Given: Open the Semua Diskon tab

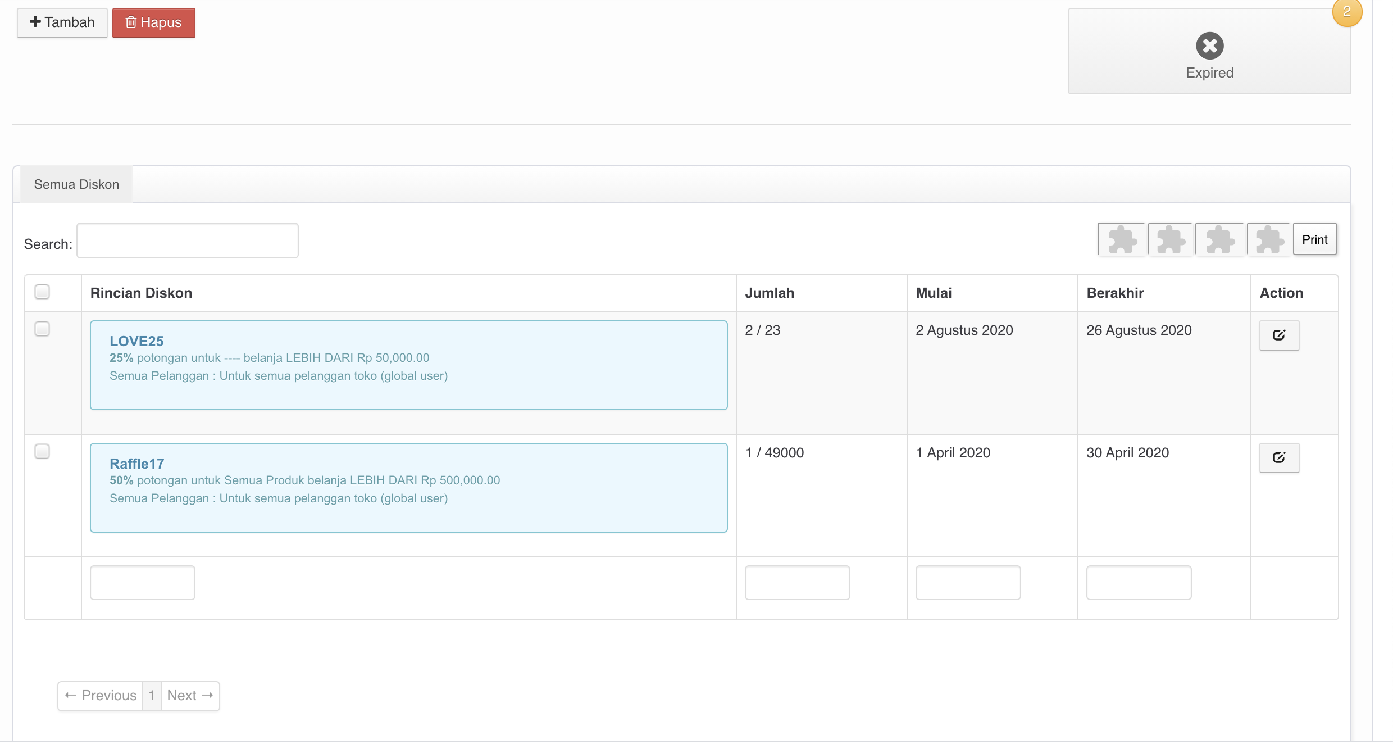Looking at the screenshot, I should [76, 184].
